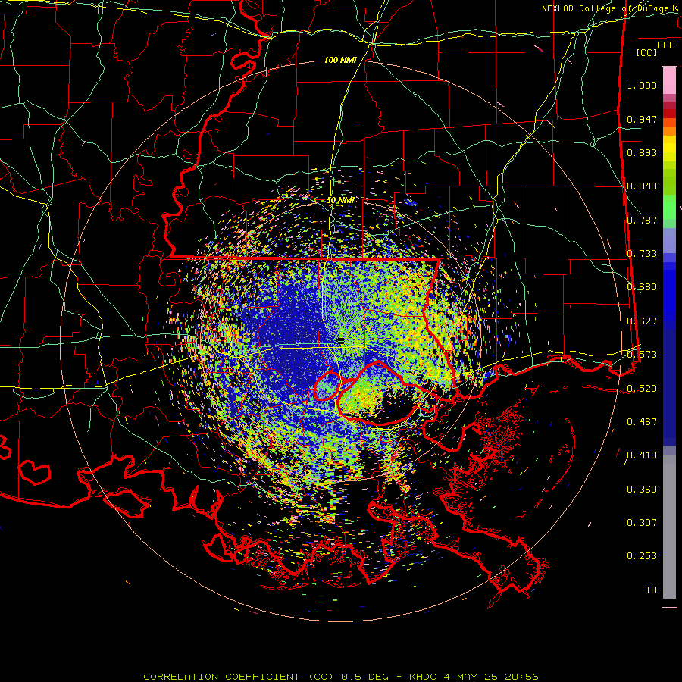Viewport: 682px width, 682px height.
Task: Click the TH threshold label on the scale
Action: coord(651,590)
